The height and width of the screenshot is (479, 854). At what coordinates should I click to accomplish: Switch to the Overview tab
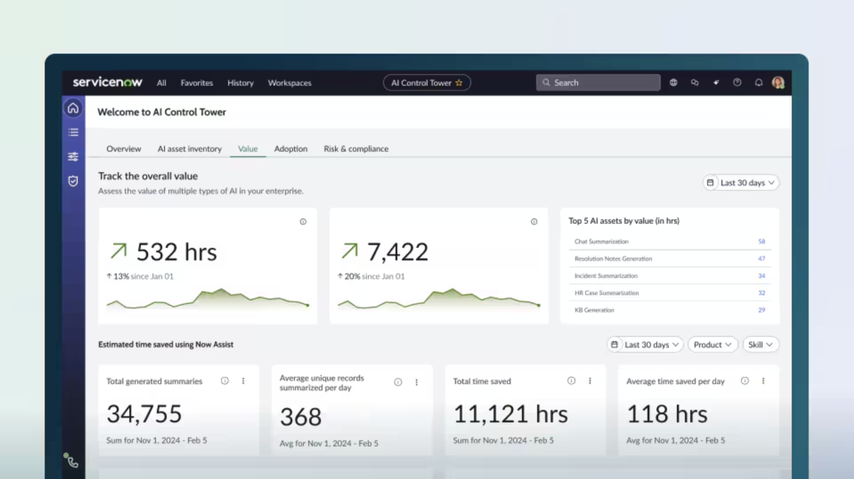123,149
